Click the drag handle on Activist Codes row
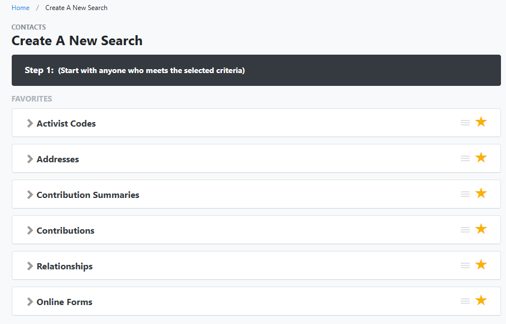 465,123
